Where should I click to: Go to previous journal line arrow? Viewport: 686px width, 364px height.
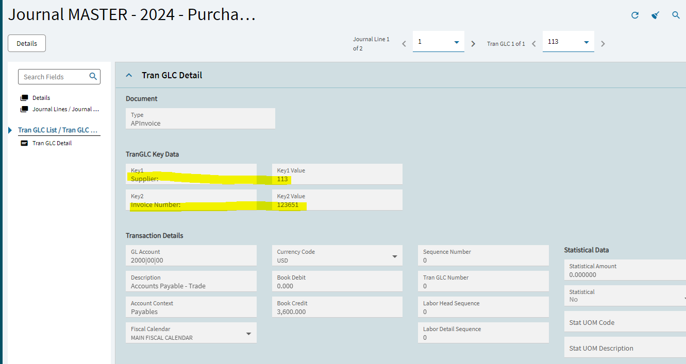pyautogui.click(x=404, y=44)
